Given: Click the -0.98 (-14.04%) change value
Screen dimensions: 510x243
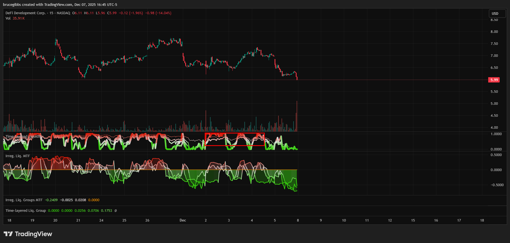Looking at the screenshot, I should click(x=158, y=13).
